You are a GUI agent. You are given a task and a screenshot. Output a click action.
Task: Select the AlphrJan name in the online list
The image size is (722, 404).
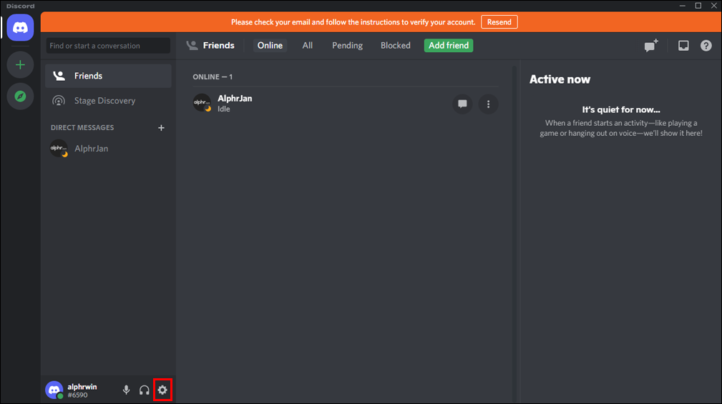(235, 99)
